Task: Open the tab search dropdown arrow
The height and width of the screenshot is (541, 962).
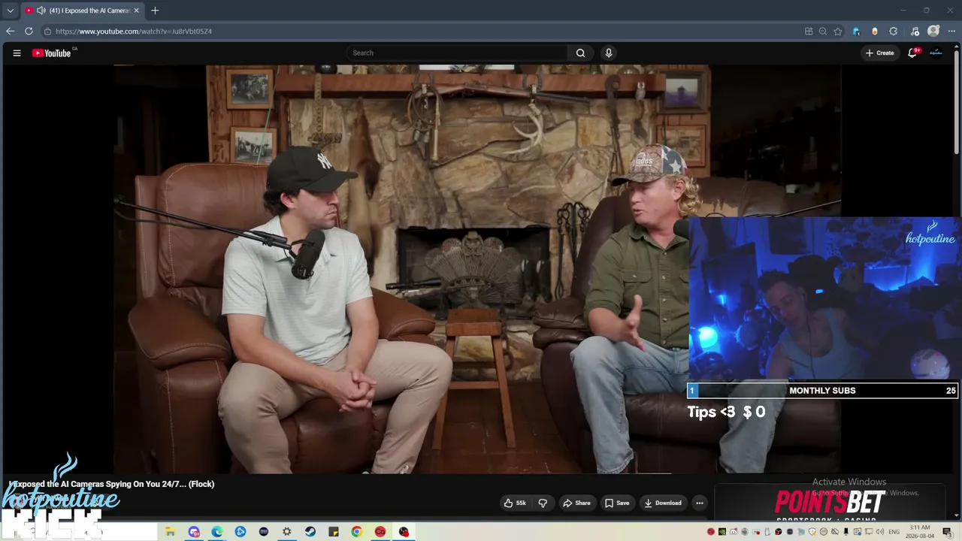Action: pyautogui.click(x=10, y=11)
